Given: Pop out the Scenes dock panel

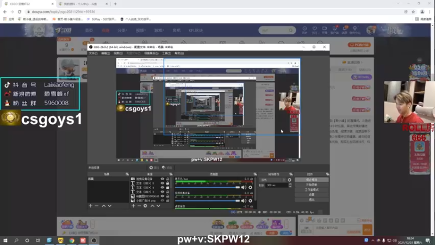Looking at the screenshot, I should pyautogui.click(x=127, y=174).
